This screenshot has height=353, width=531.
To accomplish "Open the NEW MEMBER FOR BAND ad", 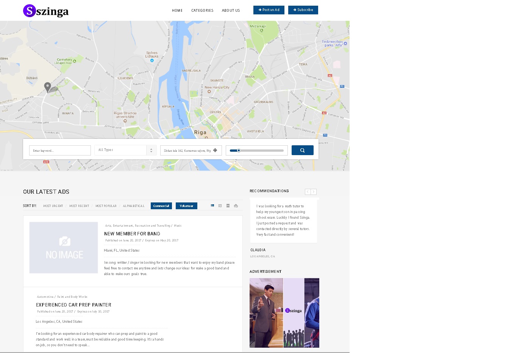I will point(132,234).
